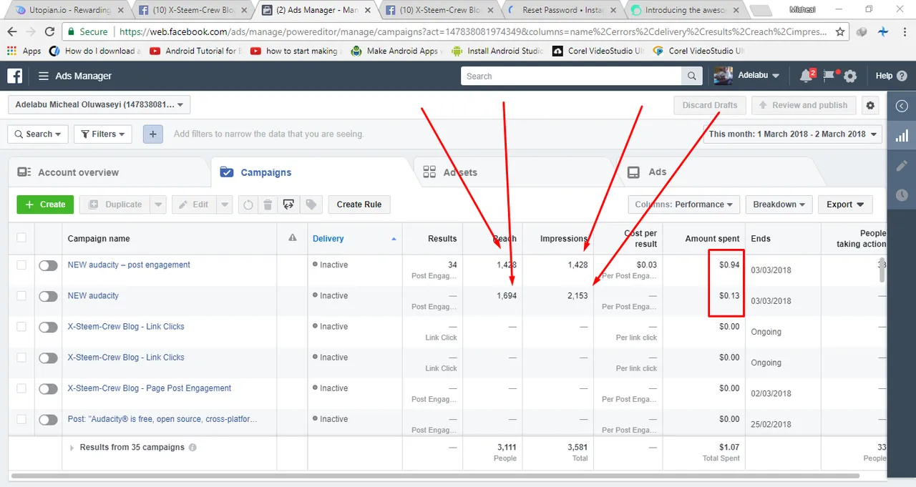The width and height of the screenshot is (916, 487).
Task: Open the Apps bookmarks shortcut
Action: (x=24, y=51)
